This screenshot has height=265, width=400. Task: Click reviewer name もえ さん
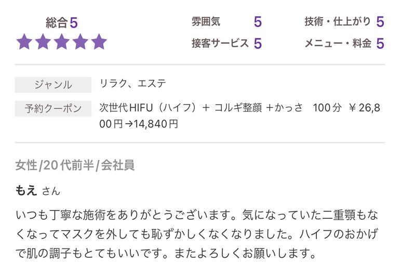(38, 191)
